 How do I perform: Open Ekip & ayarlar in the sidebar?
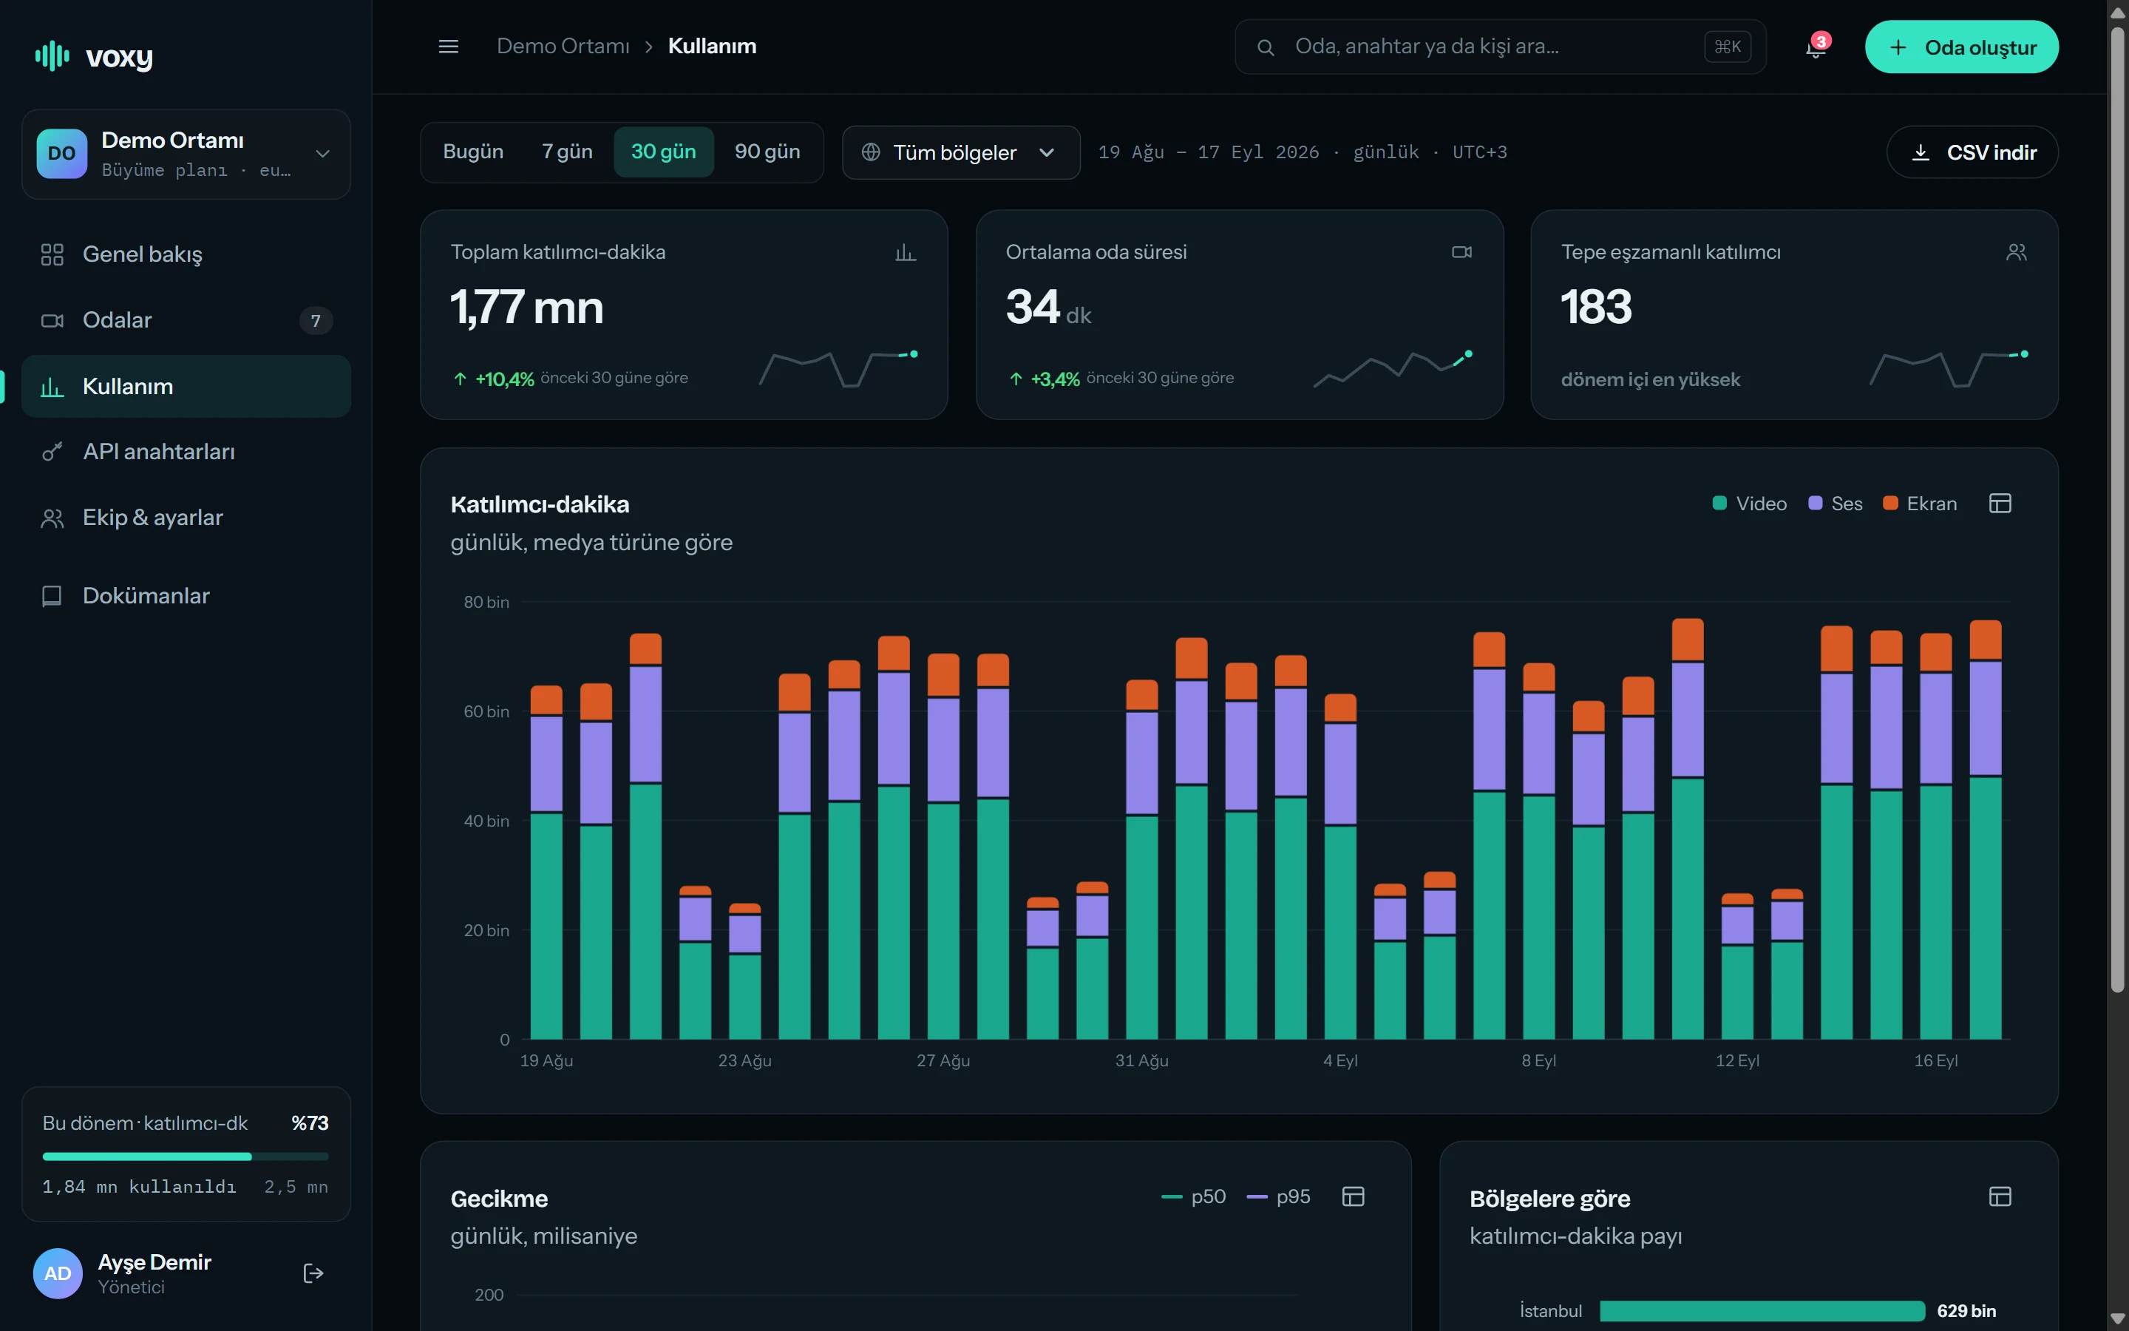tap(186, 518)
